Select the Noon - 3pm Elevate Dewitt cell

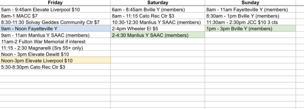(55, 54)
